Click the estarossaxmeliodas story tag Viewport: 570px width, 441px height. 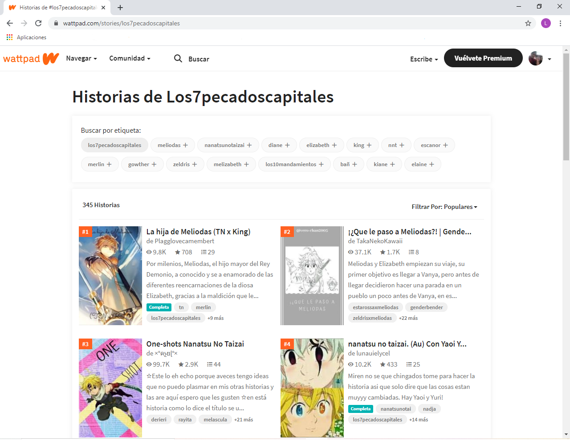point(375,307)
